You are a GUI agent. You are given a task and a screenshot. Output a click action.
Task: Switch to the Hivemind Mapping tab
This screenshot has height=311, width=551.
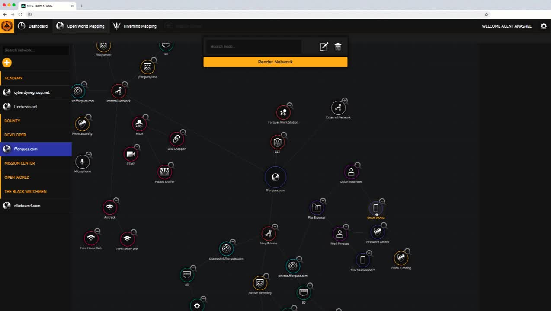tap(135, 26)
